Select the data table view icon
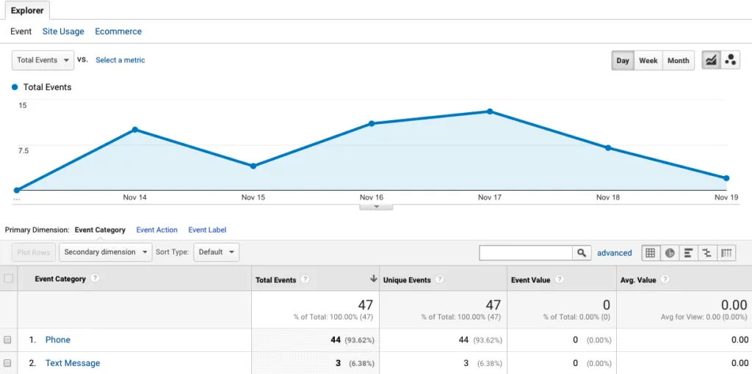The width and height of the screenshot is (752, 374). tap(650, 253)
